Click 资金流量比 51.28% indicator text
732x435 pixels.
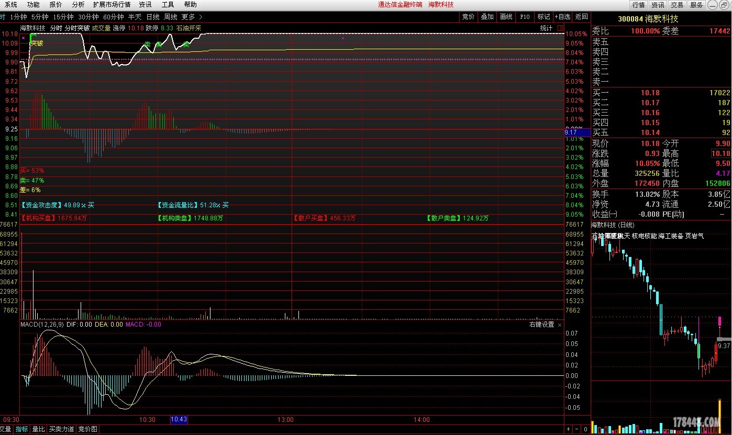pos(193,205)
